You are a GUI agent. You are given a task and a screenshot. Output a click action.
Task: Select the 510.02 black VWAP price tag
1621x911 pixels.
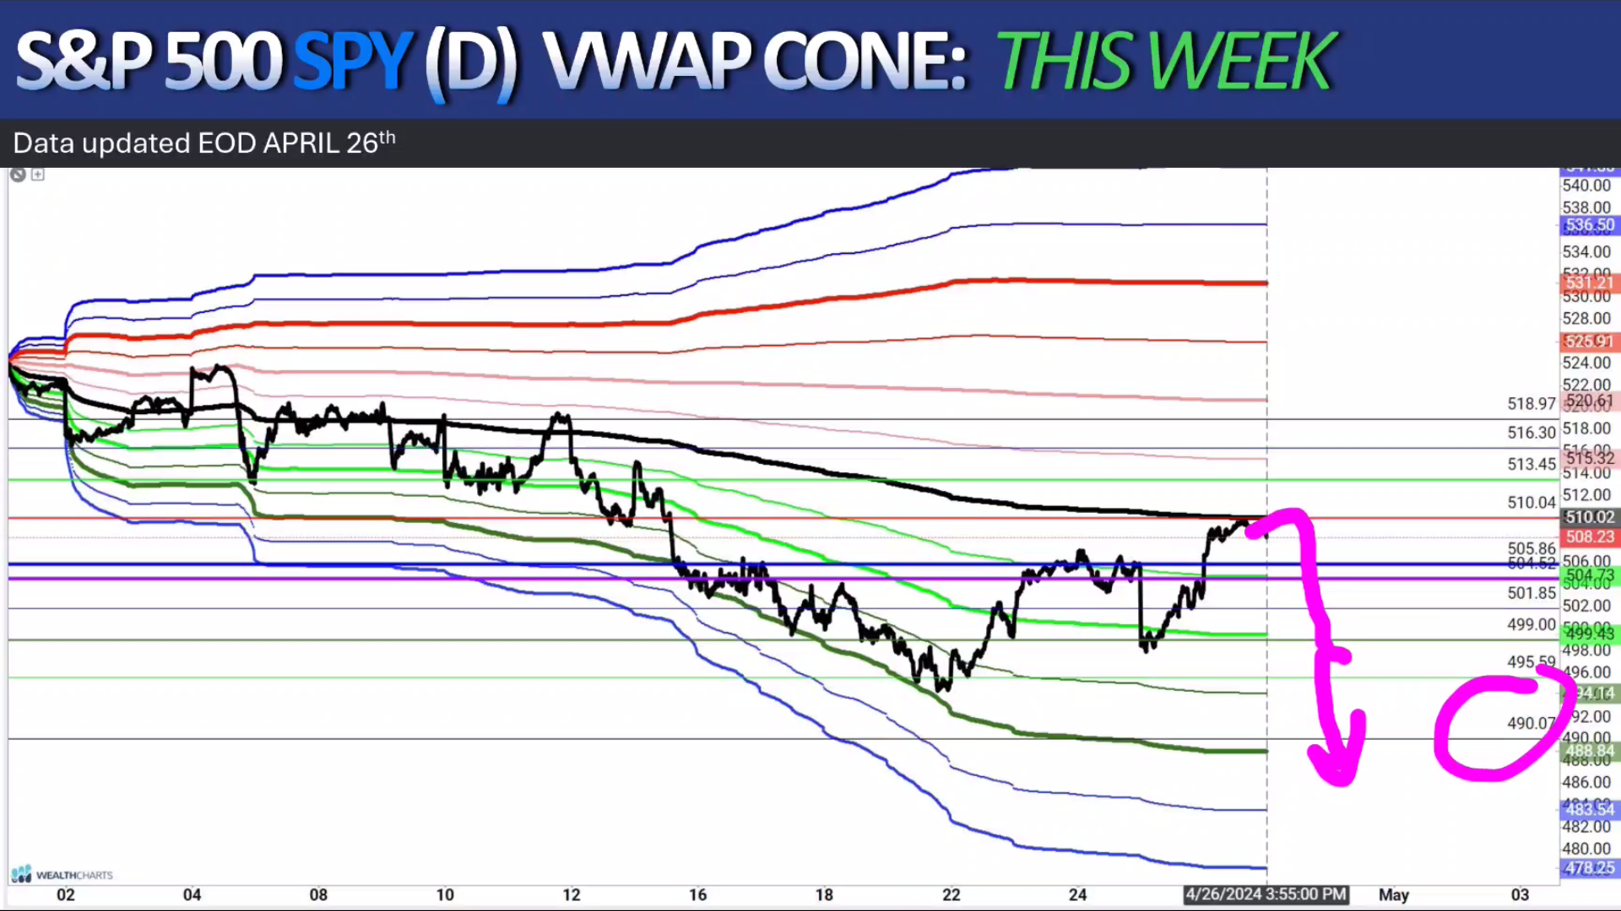click(1589, 517)
